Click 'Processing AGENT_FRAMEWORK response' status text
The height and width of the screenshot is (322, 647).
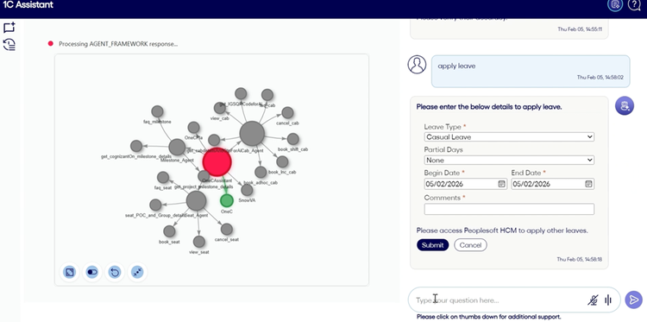118,44
